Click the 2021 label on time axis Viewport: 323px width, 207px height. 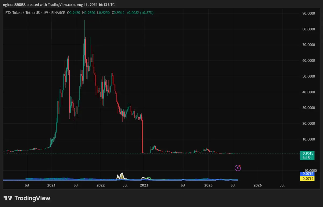click(x=51, y=185)
